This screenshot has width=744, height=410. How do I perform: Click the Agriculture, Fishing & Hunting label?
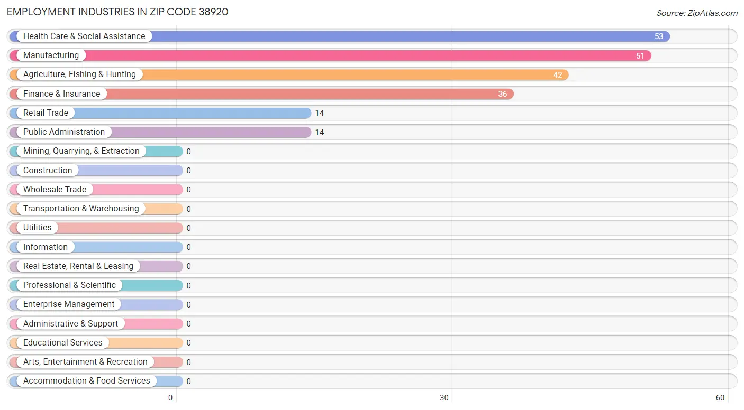(79, 74)
